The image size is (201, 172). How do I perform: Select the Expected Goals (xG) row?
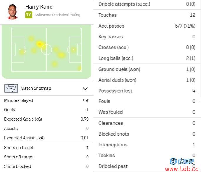[46, 119]
